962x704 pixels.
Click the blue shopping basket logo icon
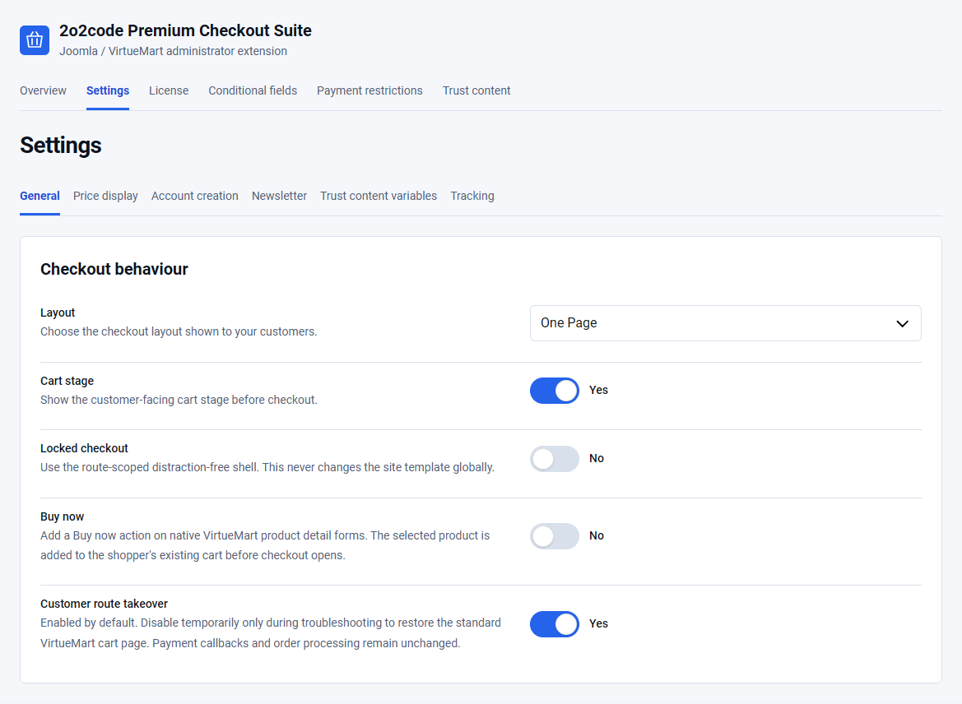point(35,39)
